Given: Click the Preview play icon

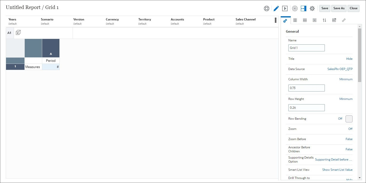Looking at the screenshot, I should 285,8.
